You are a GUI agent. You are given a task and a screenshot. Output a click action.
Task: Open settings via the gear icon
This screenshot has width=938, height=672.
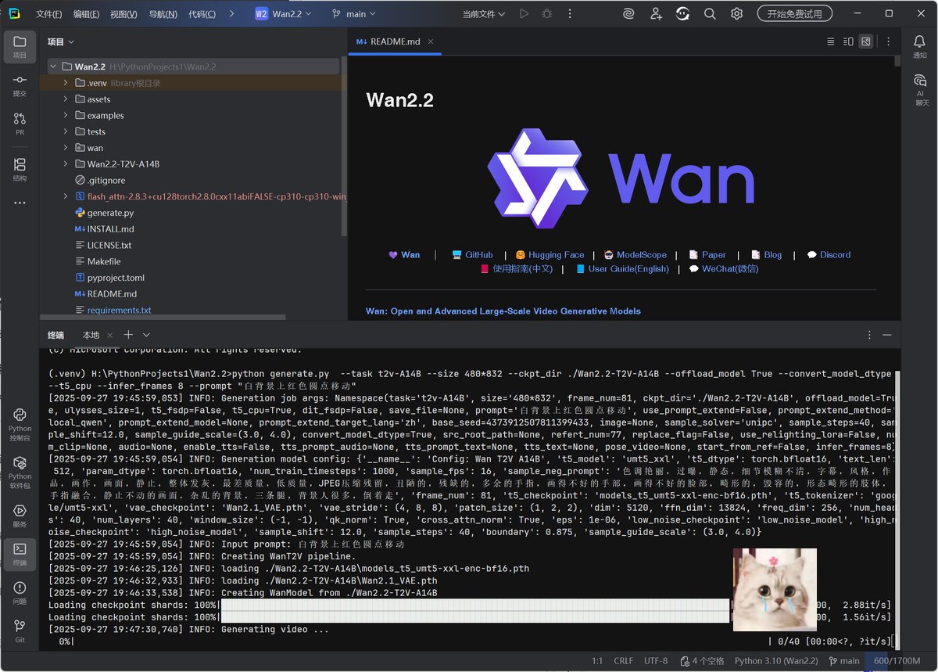736,13
